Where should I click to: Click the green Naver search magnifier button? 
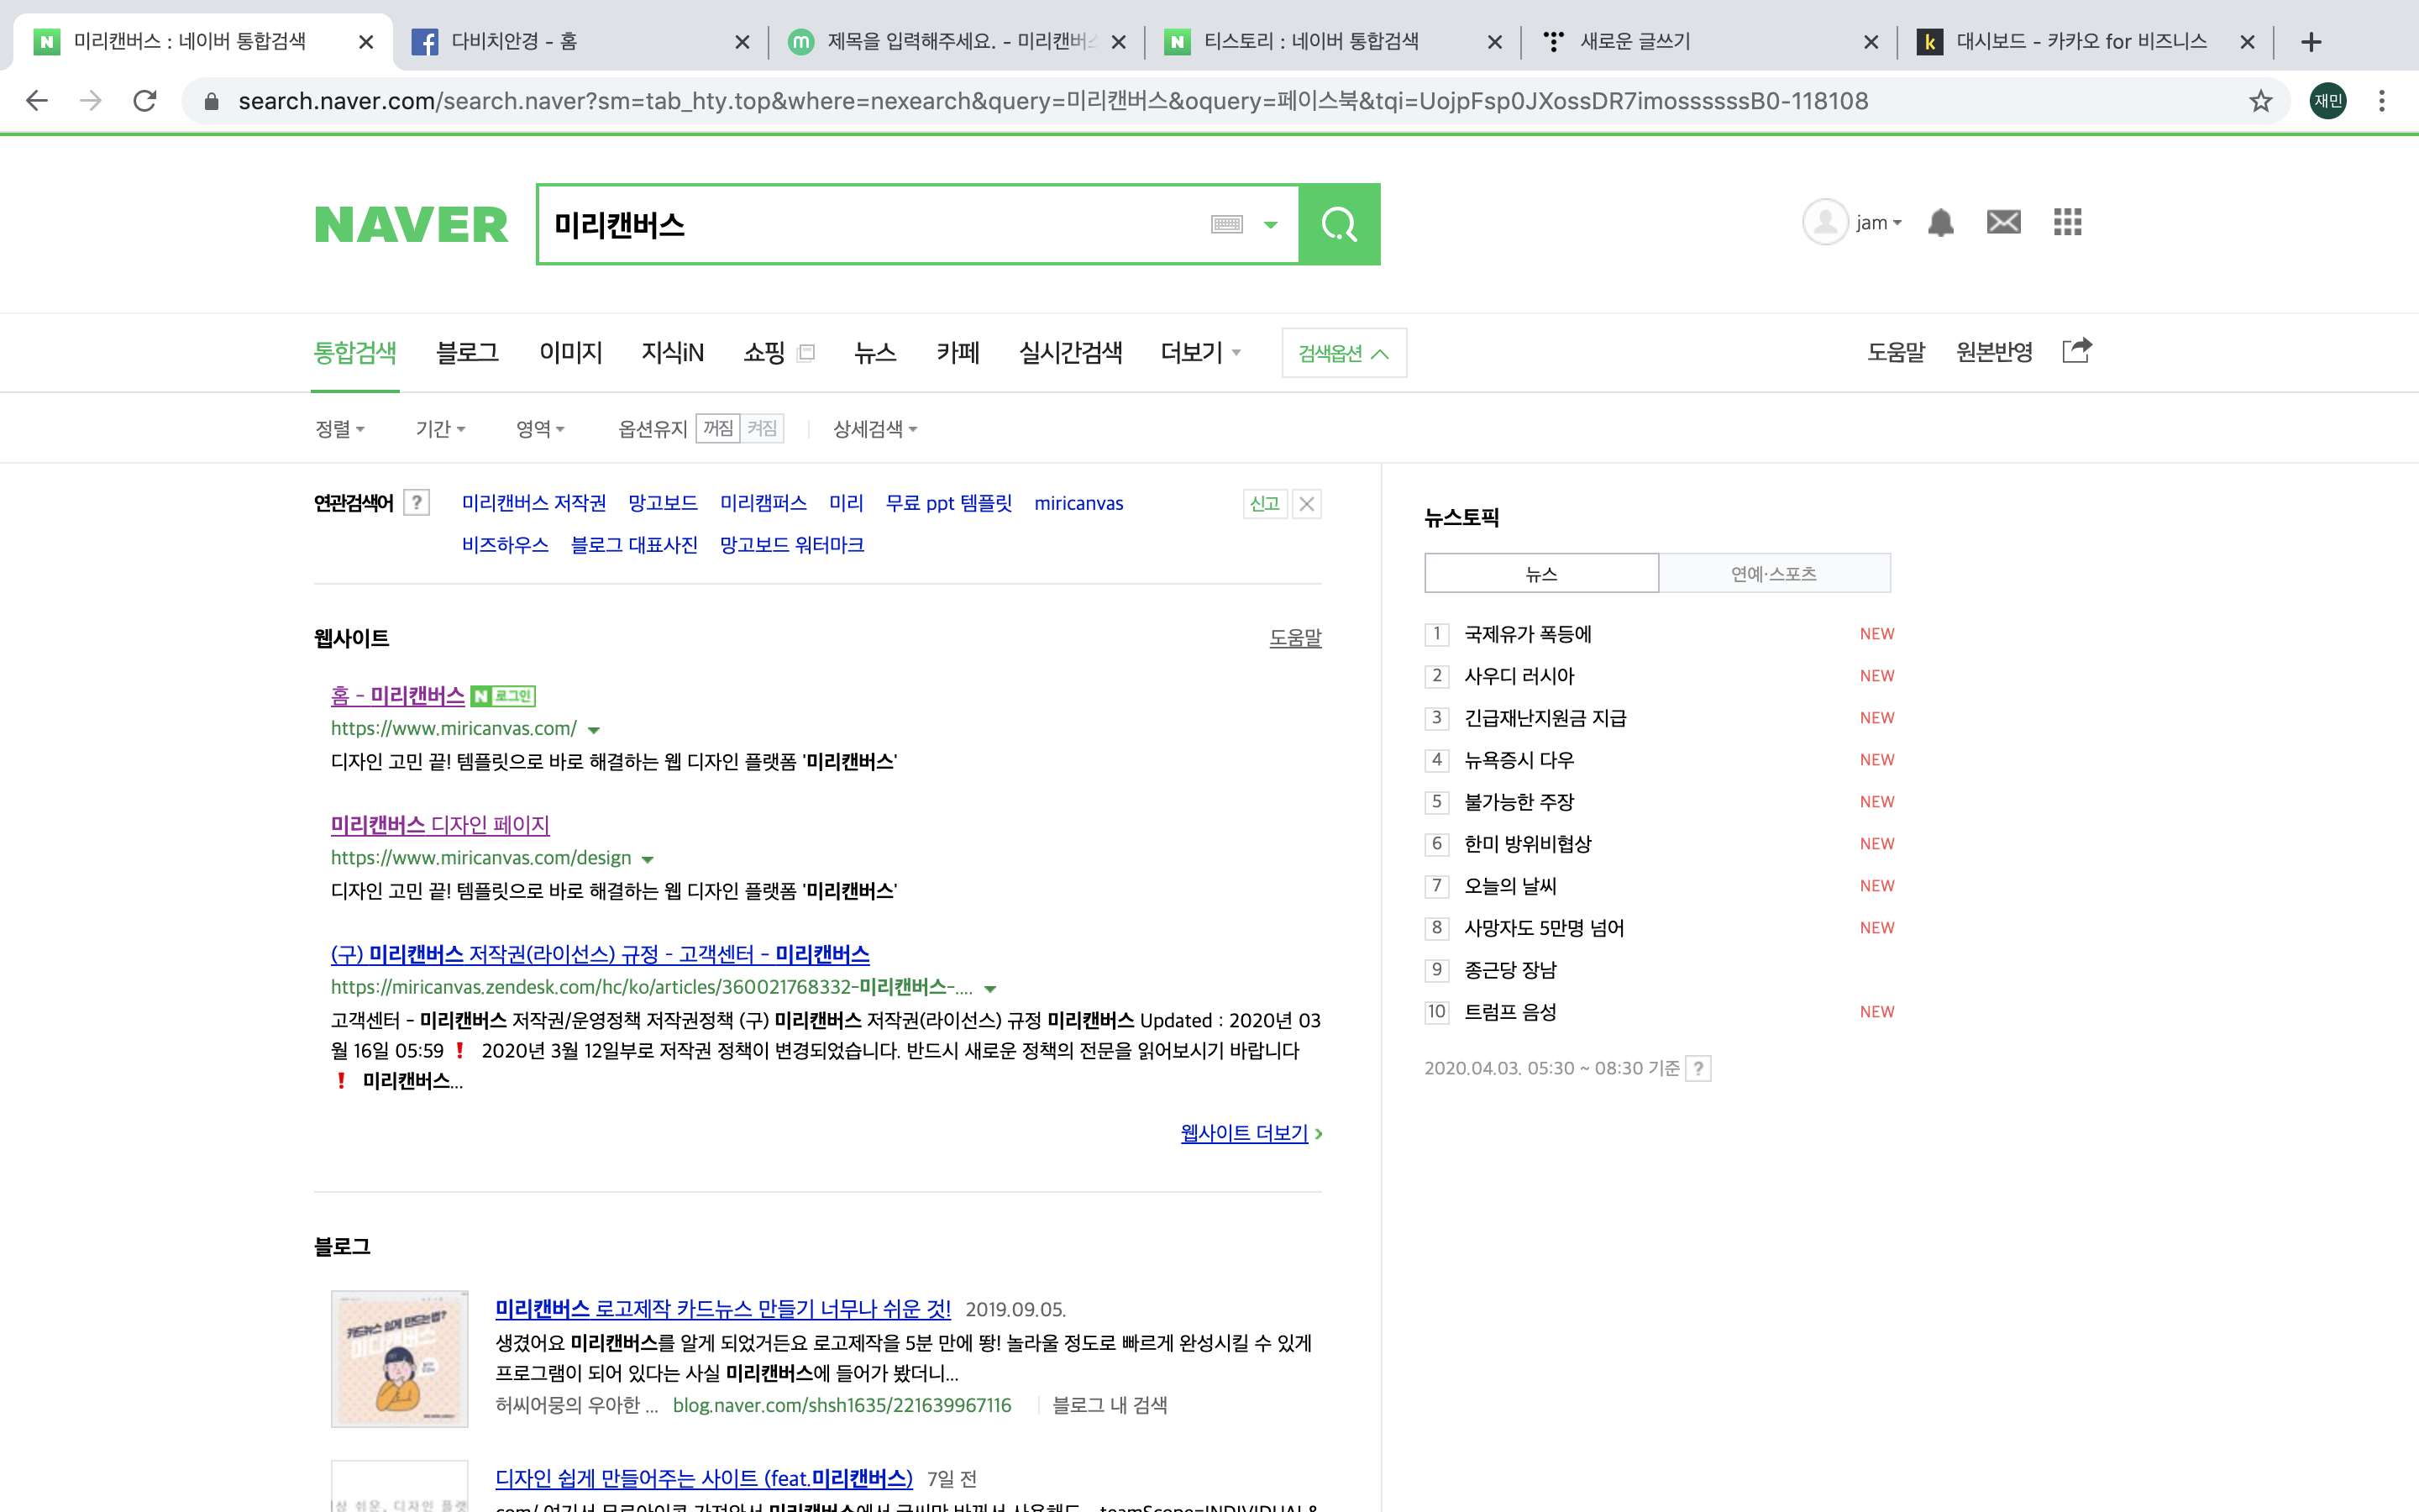pos(1339,224)
